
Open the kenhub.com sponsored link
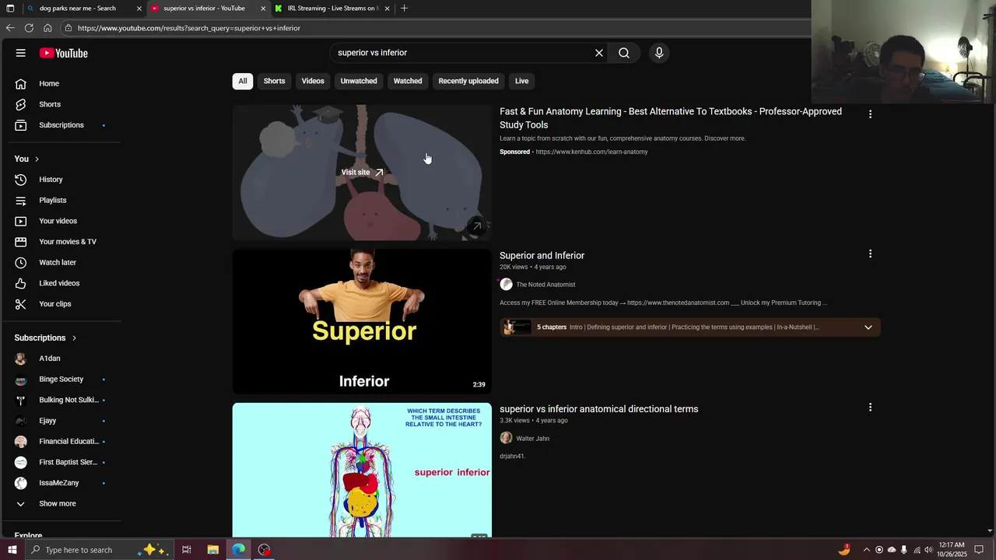[x=591, y=152]
